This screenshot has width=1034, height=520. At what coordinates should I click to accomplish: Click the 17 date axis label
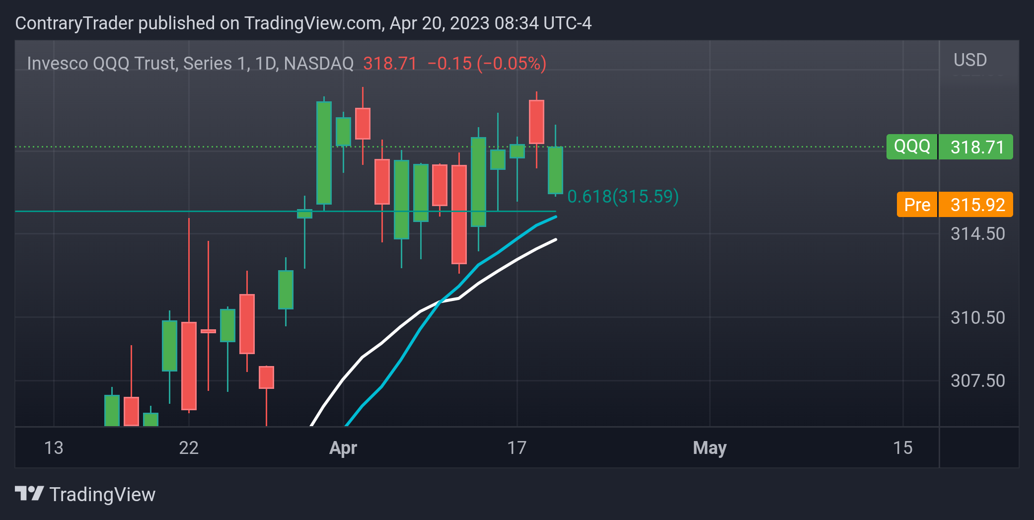(517, 448)
